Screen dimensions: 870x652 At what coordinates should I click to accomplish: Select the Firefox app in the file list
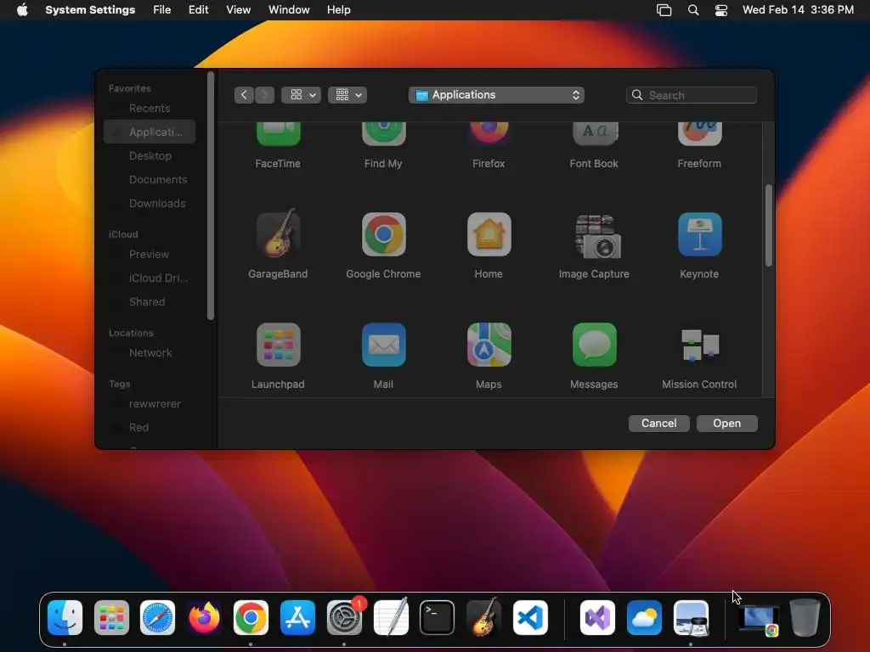pos(489,134)
